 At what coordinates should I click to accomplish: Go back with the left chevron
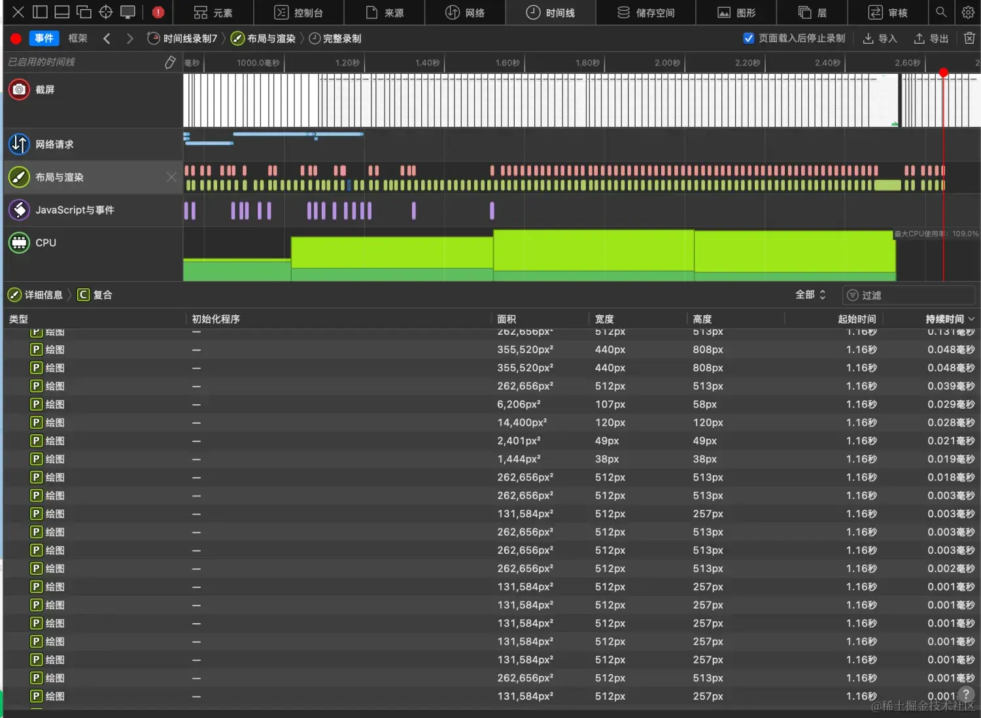[x=107, y=39]
